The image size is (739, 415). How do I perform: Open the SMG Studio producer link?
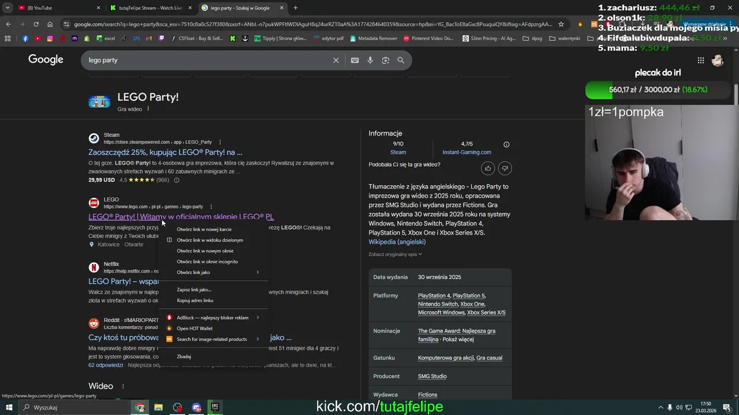(432, 376)
